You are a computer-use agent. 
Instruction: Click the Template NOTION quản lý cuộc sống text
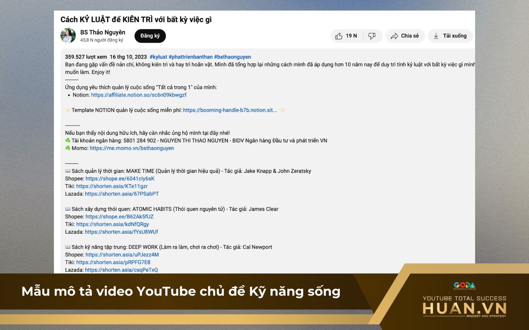click(x=127, y=110)
